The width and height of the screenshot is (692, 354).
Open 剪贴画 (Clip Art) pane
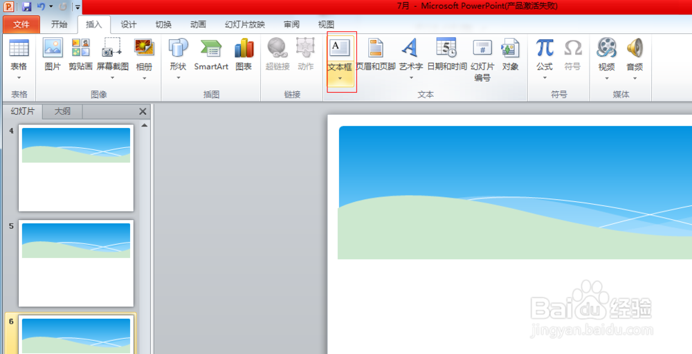pos(80,55)
